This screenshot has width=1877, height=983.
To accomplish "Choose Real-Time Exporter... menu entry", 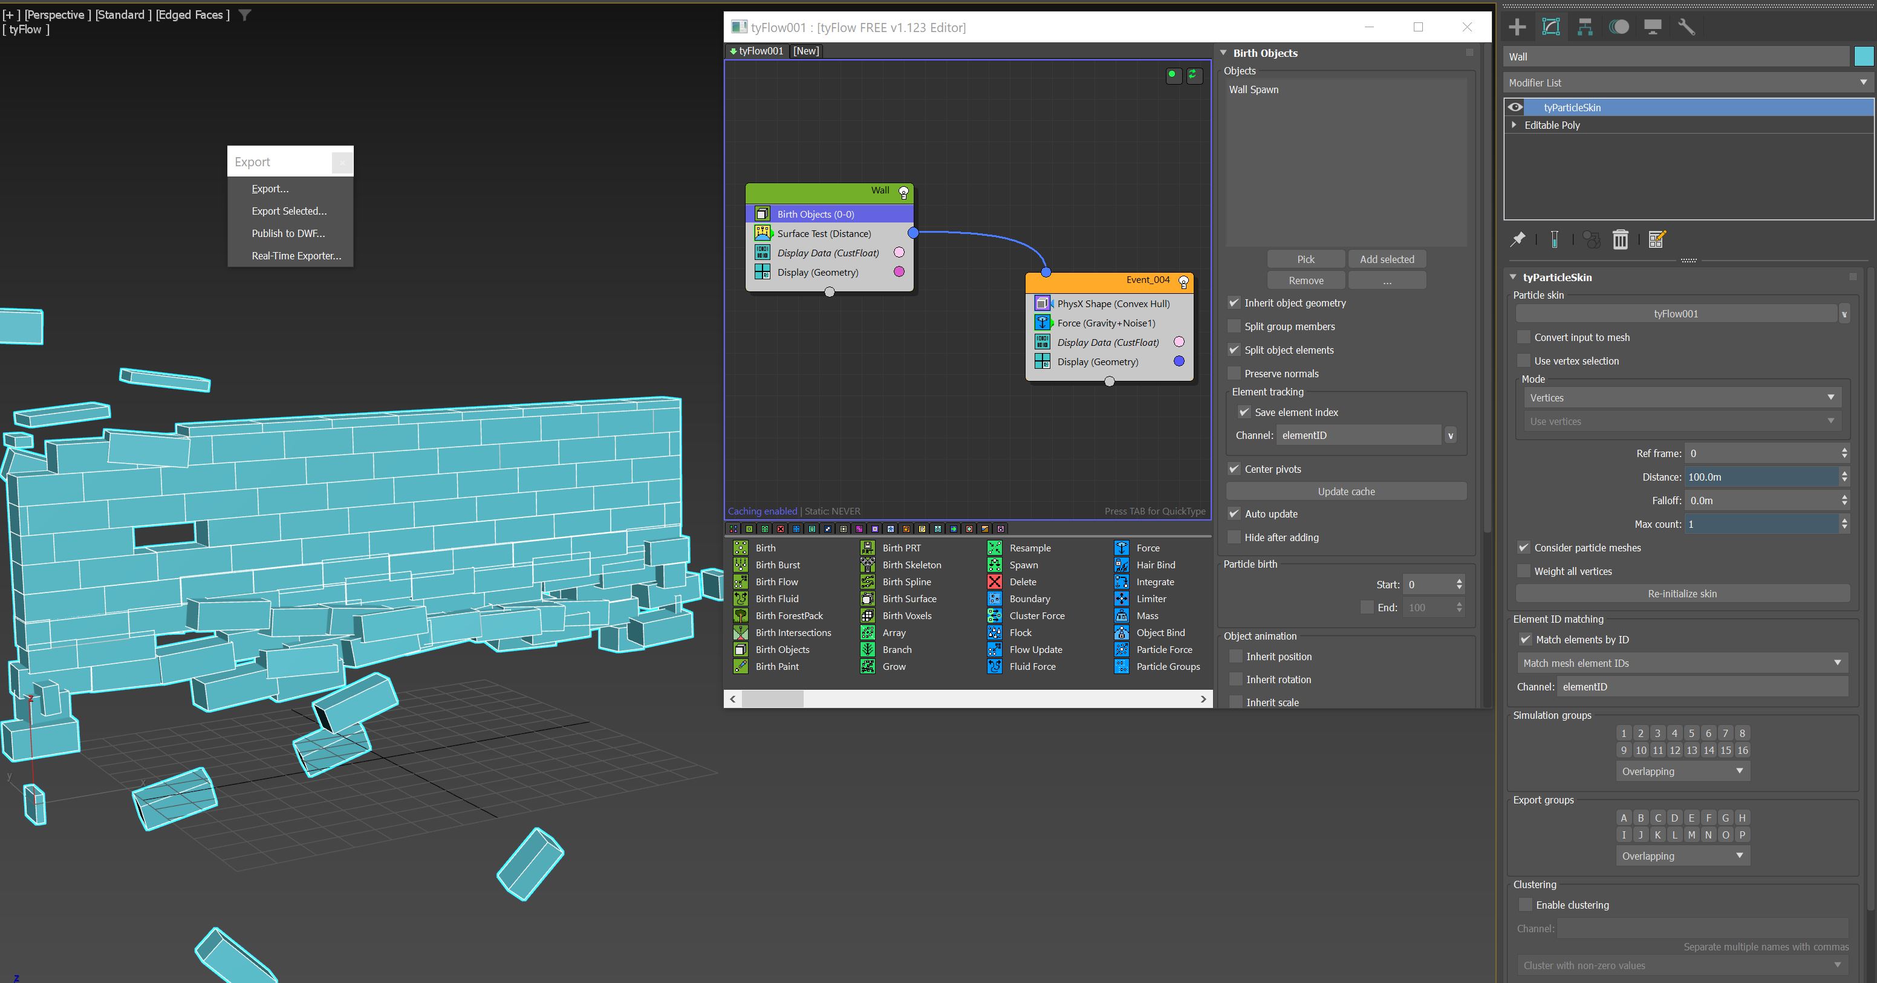I will coord(296,256).
